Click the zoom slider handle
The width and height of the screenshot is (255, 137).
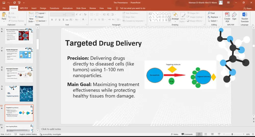click(x=232, y=134)
